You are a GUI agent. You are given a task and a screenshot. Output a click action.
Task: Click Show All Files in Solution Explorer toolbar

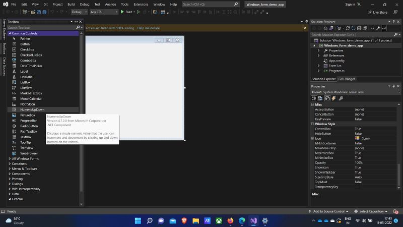(365, 28)
